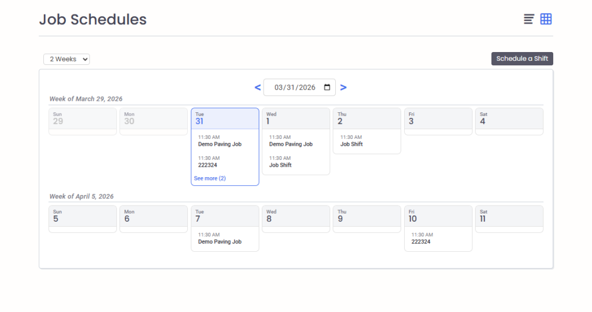Open Job Shift on Thursday 2
Image resolution: width=592 pixels, height=312 pixels.
pyautogui.click(x=351, y=144)
